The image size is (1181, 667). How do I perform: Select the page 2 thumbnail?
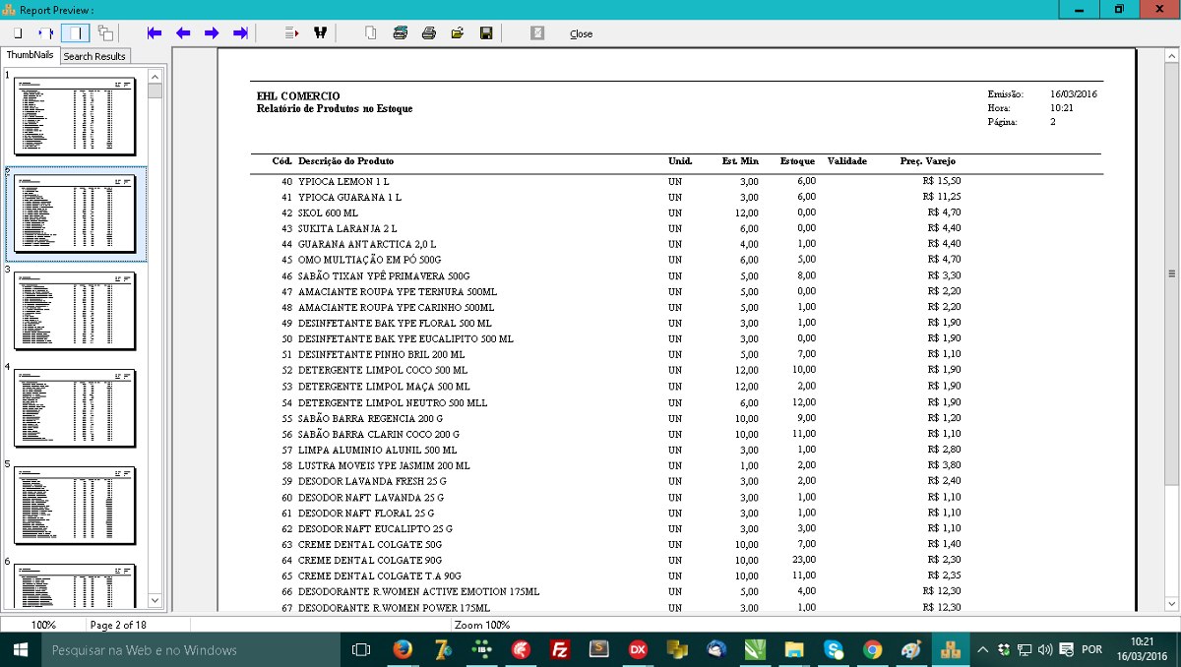pyautogui.click(x=74, y=213)
